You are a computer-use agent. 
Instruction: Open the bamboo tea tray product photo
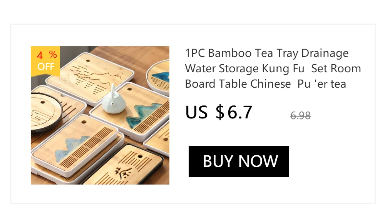pos(100,115)
